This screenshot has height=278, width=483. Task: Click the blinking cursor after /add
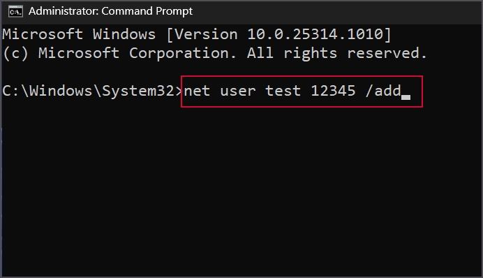(406, 97)
